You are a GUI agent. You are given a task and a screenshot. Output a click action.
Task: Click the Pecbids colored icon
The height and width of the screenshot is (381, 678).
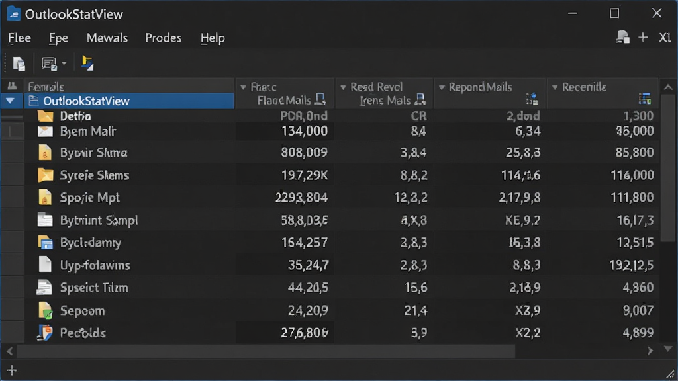click(44, 333)
